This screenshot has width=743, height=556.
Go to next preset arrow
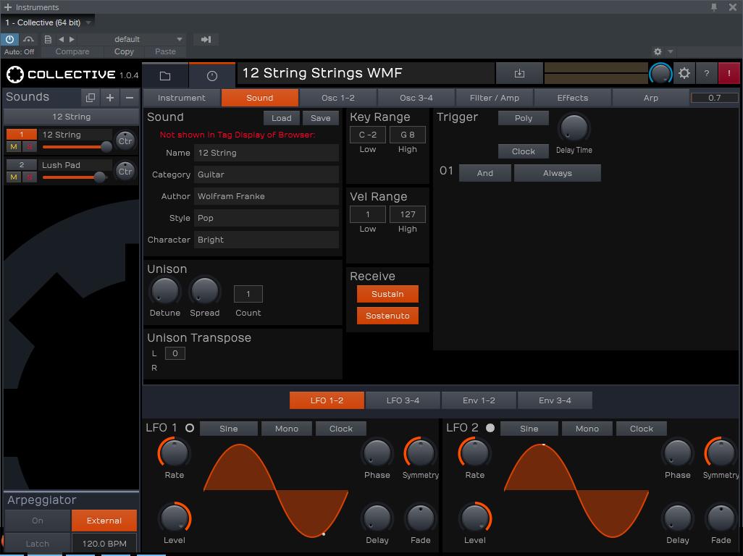(72, 39)
